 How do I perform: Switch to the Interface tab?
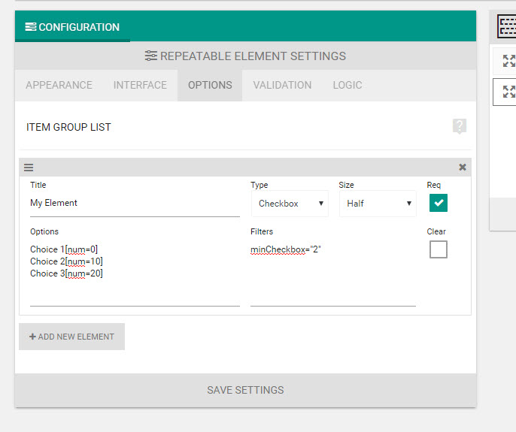tap(140, 85)
